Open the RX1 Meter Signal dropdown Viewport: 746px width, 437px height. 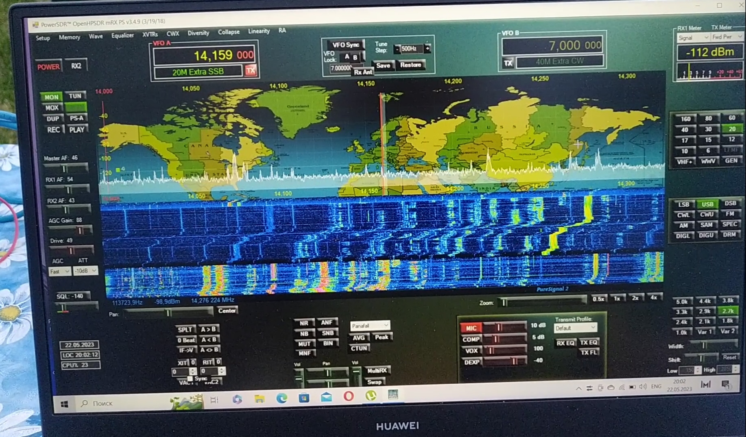click(693, 37)
